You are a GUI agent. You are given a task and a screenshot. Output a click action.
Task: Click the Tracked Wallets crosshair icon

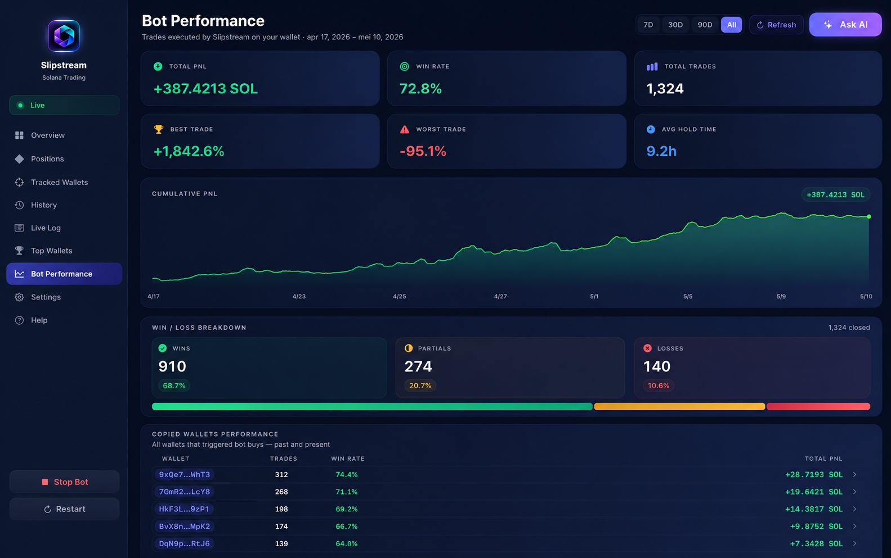pos(19,182)
